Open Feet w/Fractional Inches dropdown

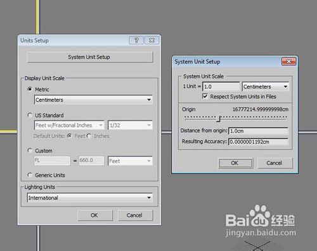pyautogui.click(x=69, y=125)
